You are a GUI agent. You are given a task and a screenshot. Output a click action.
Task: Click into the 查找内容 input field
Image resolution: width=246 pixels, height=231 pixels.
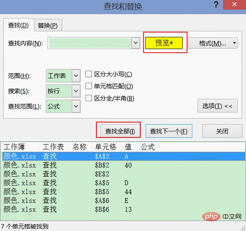point(90,43)
